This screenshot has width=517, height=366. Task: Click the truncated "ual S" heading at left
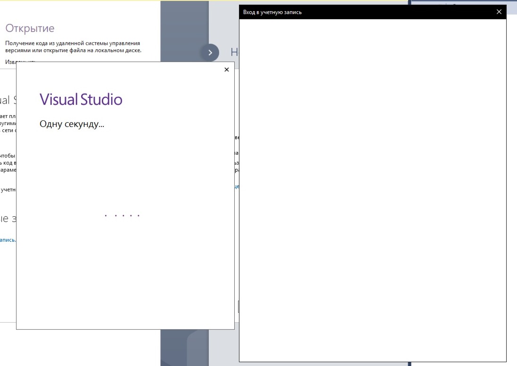(8, 100)
